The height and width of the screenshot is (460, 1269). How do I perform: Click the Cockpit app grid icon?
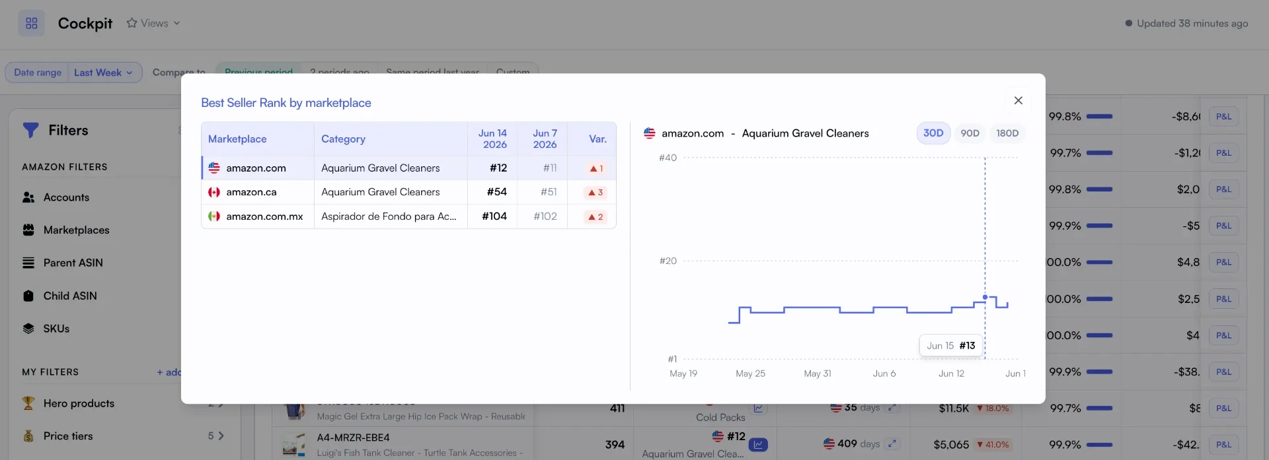tap(31, 23)
